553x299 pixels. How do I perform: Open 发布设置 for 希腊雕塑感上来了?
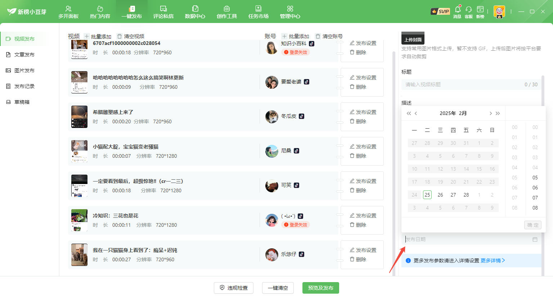pos(363,112)
